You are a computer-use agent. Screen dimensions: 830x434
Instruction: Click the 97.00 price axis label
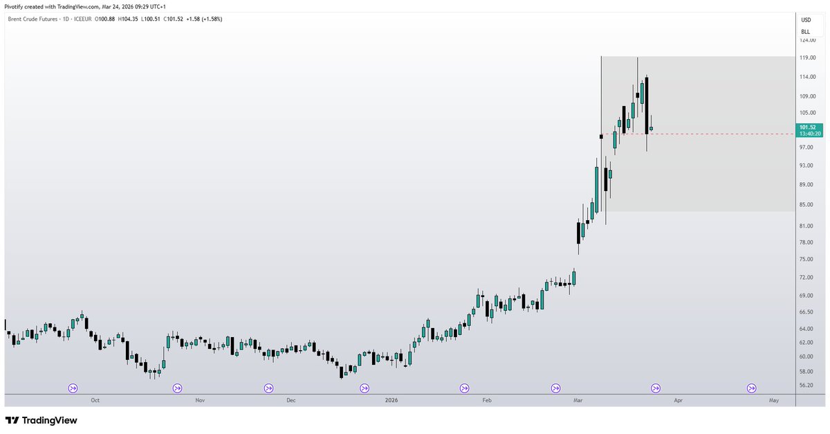tap(806, 147)
